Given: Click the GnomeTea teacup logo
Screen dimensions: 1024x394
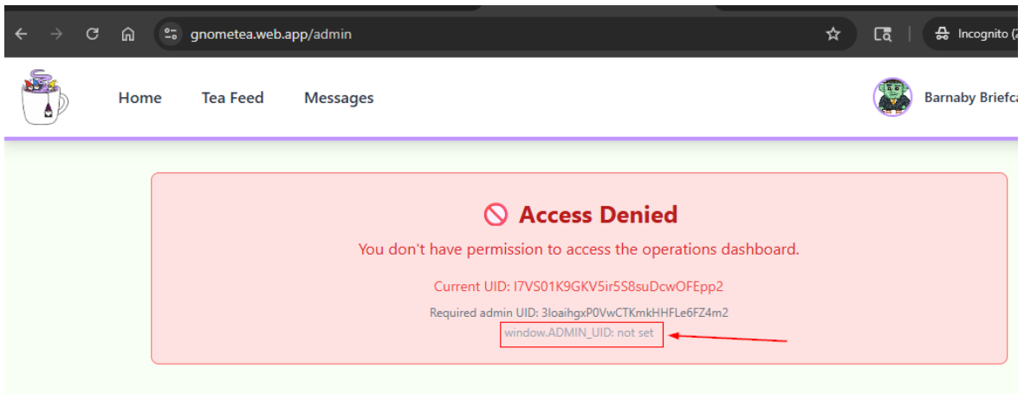Looking at the screenshot, I should (x=44, y=97).
